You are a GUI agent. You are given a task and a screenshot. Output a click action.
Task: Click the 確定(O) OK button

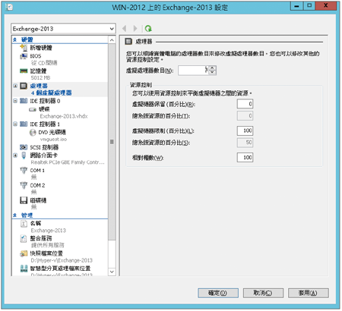(218, 293)
